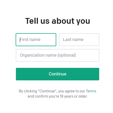Screen dimensions: 113x113
Task: Submit the form with Continue
Action: 58,74
